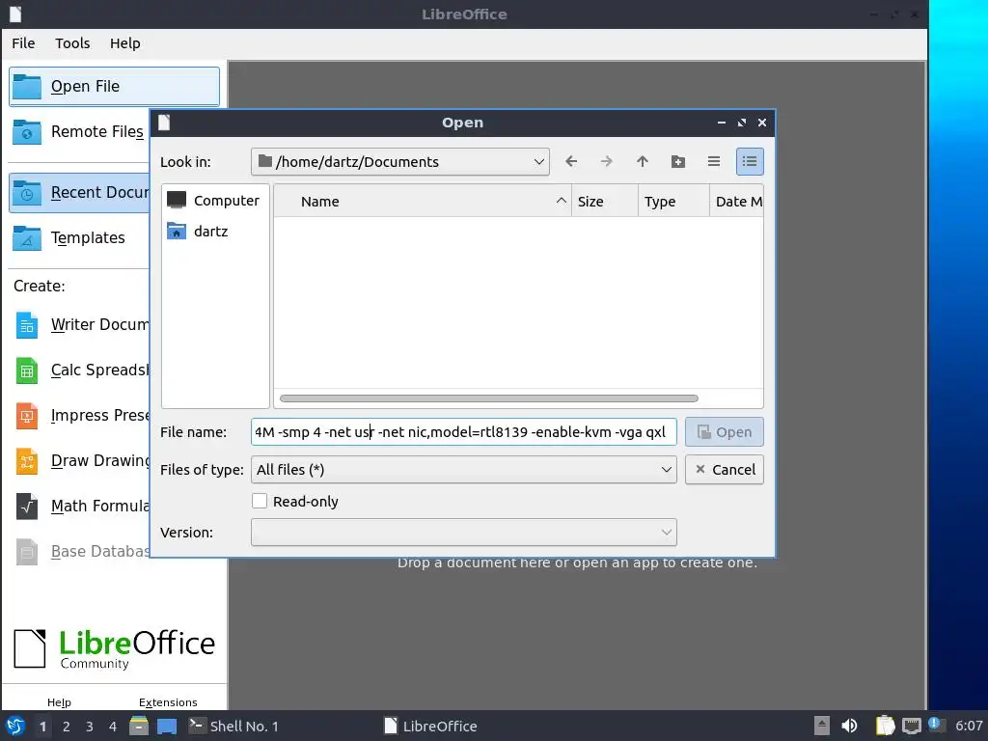Switch to virtual desktop 4
The image size is (988, 741).
click(113, 727)
